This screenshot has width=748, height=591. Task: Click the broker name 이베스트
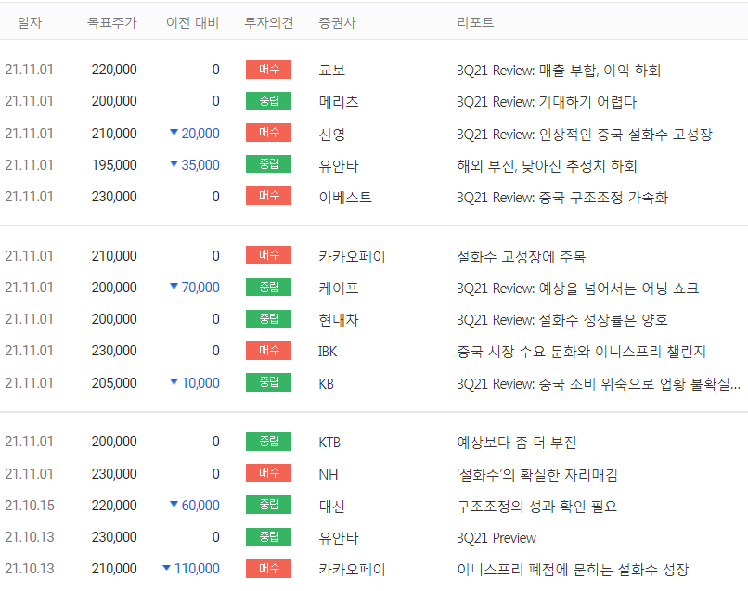click(345, 197)
